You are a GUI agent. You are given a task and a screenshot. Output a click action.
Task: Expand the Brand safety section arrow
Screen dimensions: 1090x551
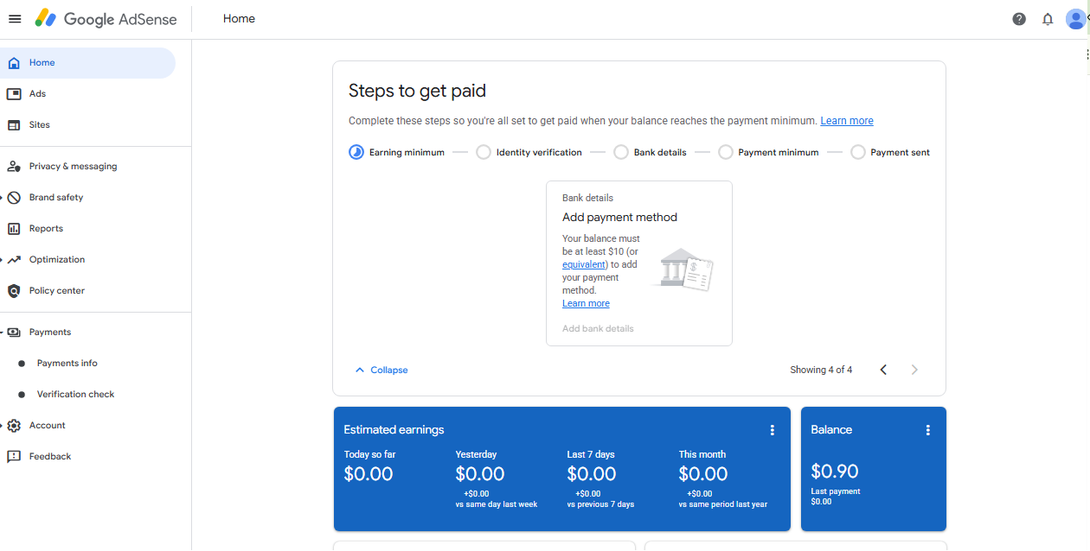(3, 198)
